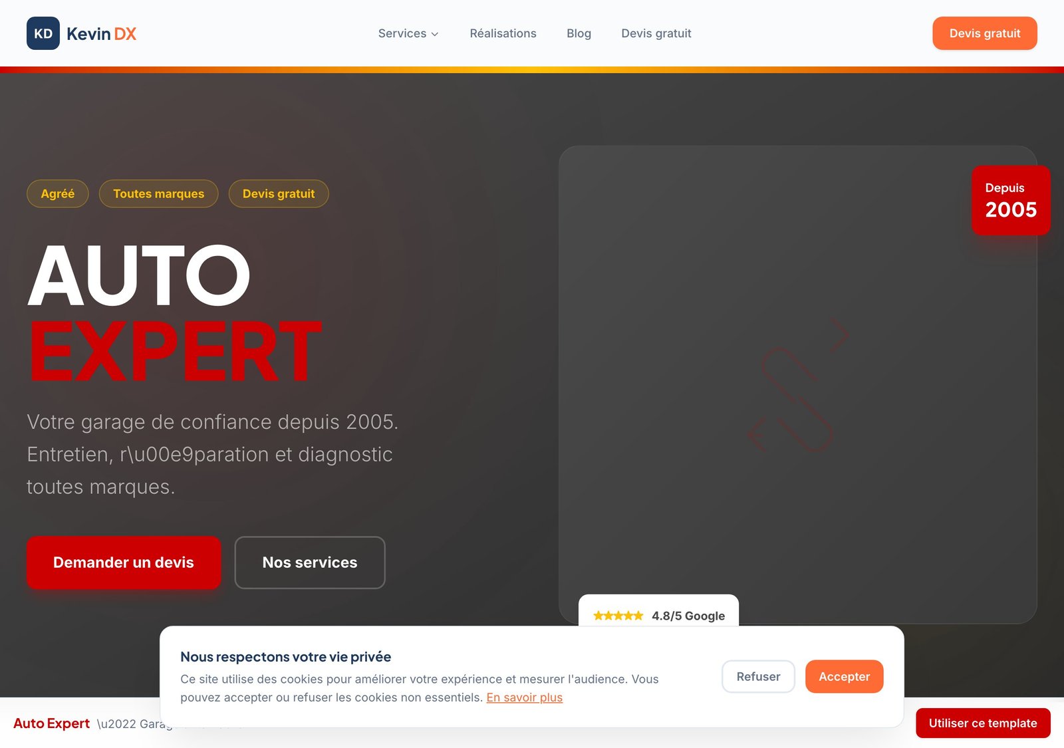Viewport: 1064px width, 748px height.
Task: Click Demander un devis button
Action: [124, 562]
